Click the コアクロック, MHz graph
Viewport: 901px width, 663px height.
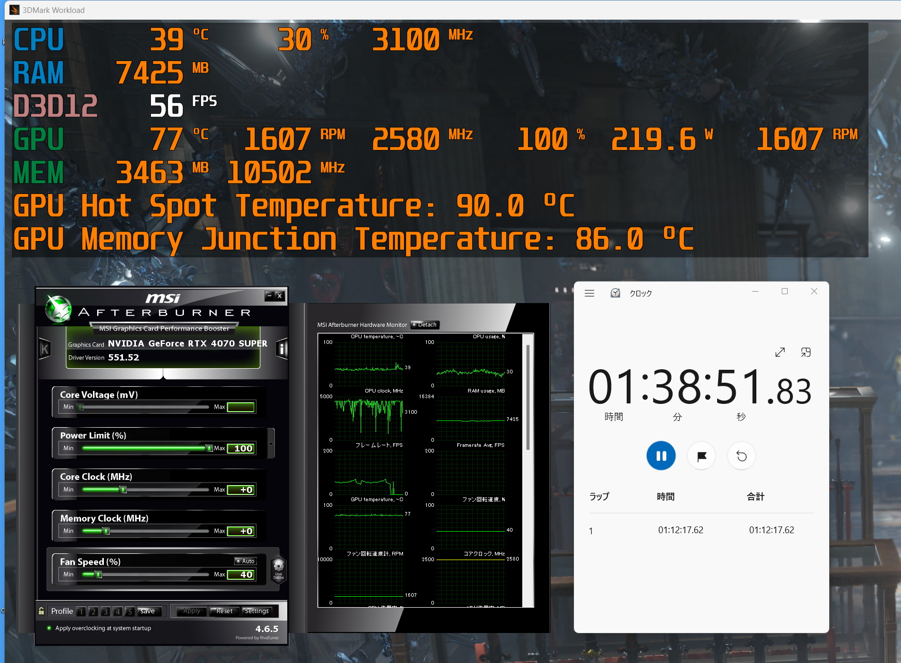[471, 581]
